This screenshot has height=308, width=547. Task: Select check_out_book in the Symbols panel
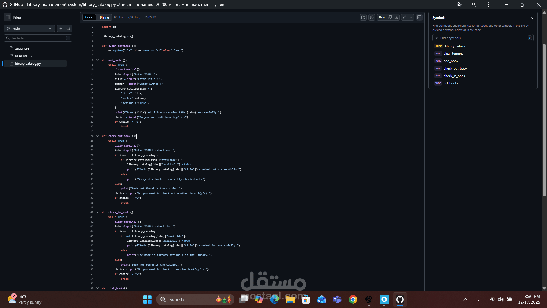(455, 68)
